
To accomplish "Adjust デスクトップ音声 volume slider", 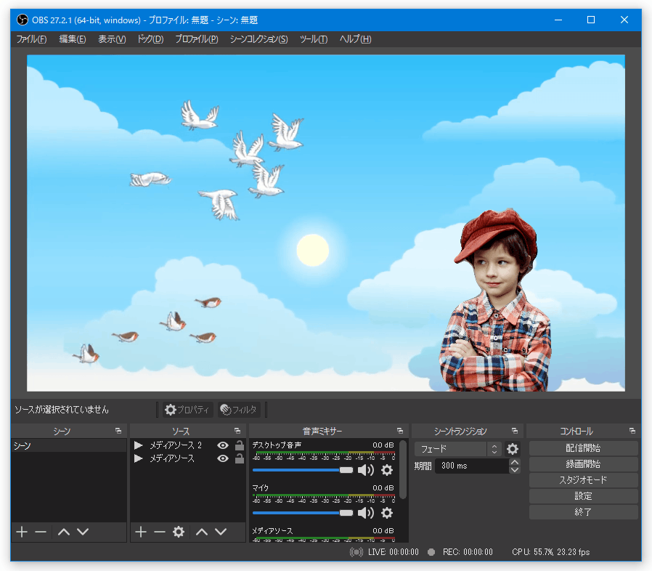I will [x=303, y=470].
